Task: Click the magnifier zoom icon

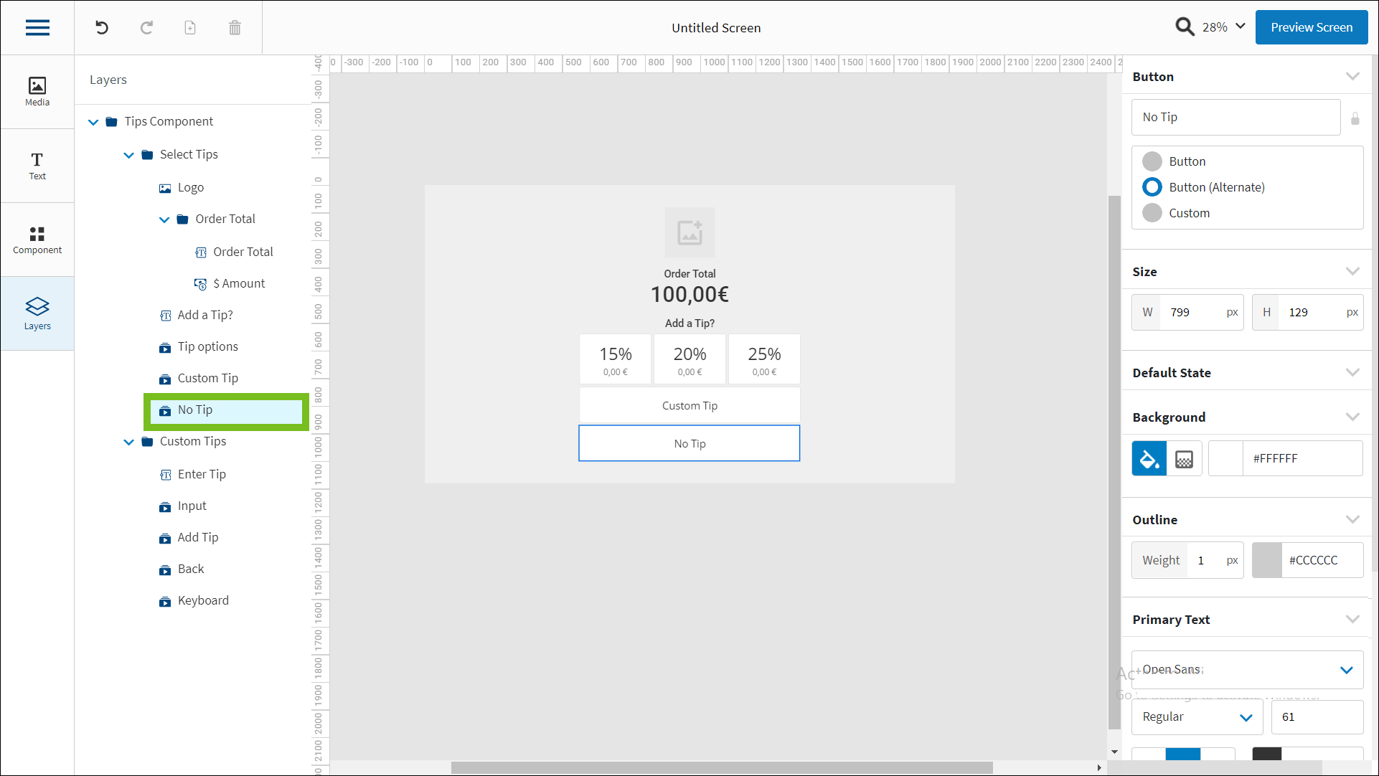Action: coord(1185,27)
